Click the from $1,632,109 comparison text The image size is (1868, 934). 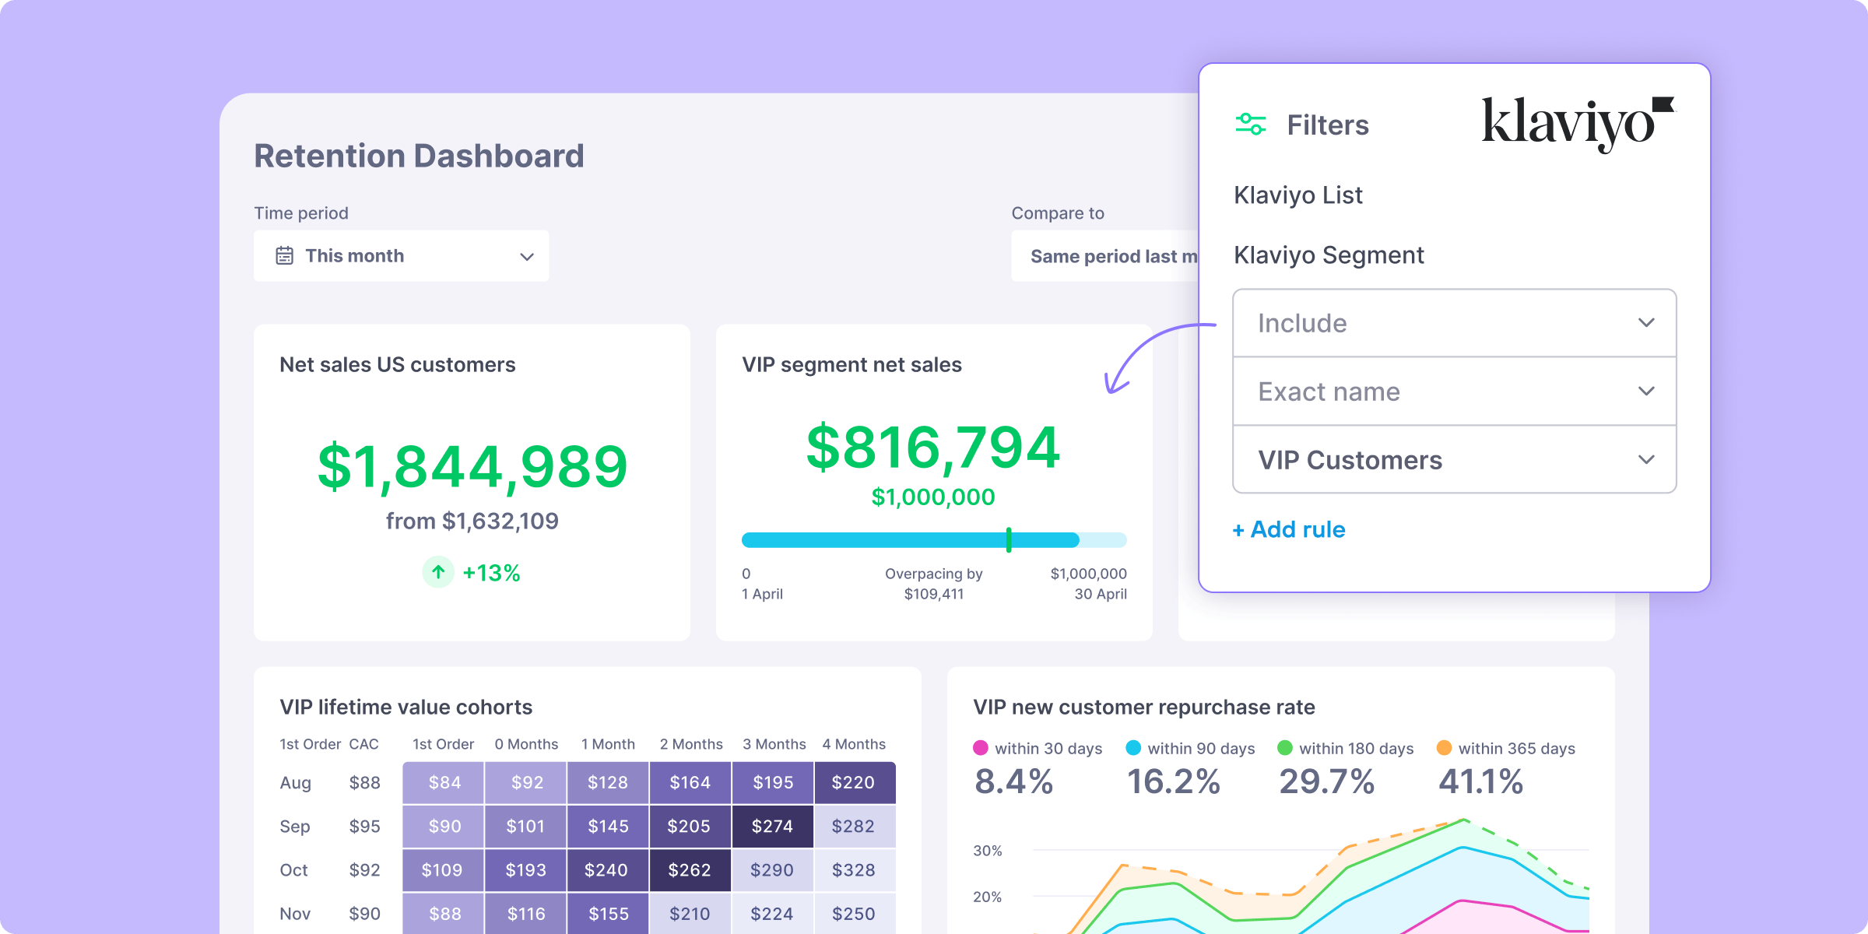(472, 521)
